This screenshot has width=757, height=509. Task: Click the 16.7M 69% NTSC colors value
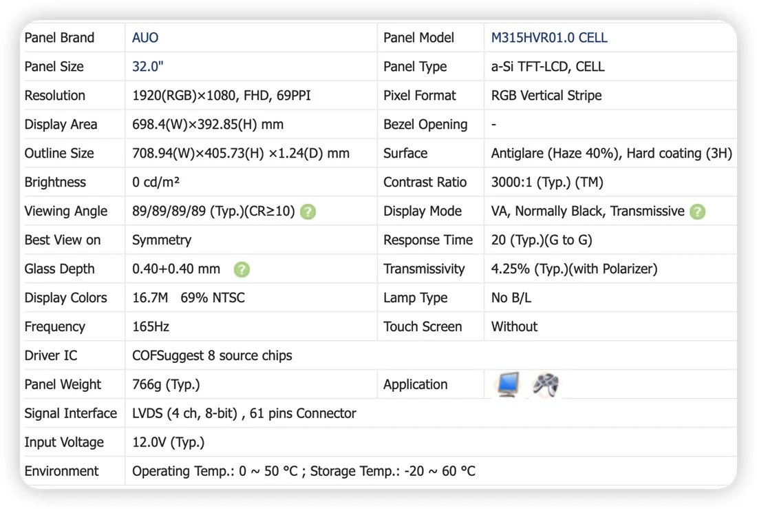click(189, 298)
